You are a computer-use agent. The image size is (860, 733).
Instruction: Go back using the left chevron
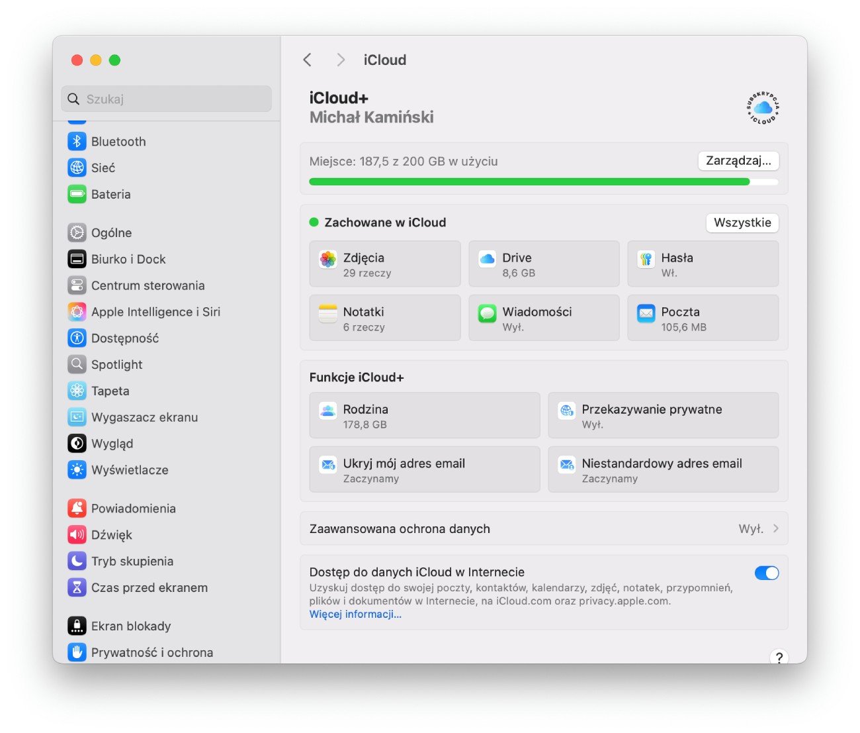coord(308,60)
